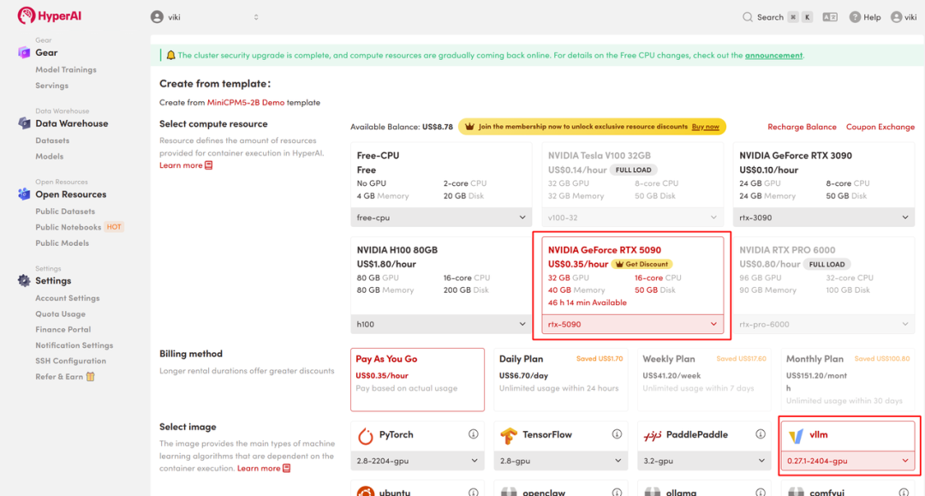
Task: Expand the rtx-5090 resource dropdown
Action: (632, 325)
